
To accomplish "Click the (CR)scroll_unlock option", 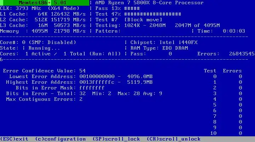I will pos(174,139).
